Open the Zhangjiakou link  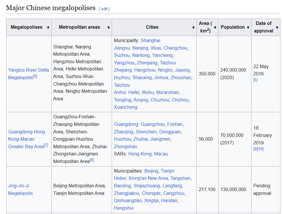(x=126, y=193)
